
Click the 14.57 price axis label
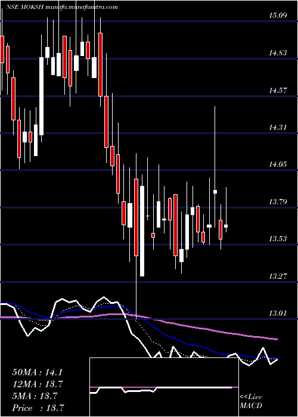click(x=278, y=91)
